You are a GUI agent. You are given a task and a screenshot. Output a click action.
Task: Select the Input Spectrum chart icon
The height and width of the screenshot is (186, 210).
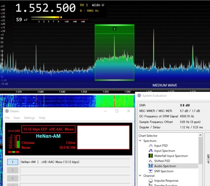[x=151, y=151]
